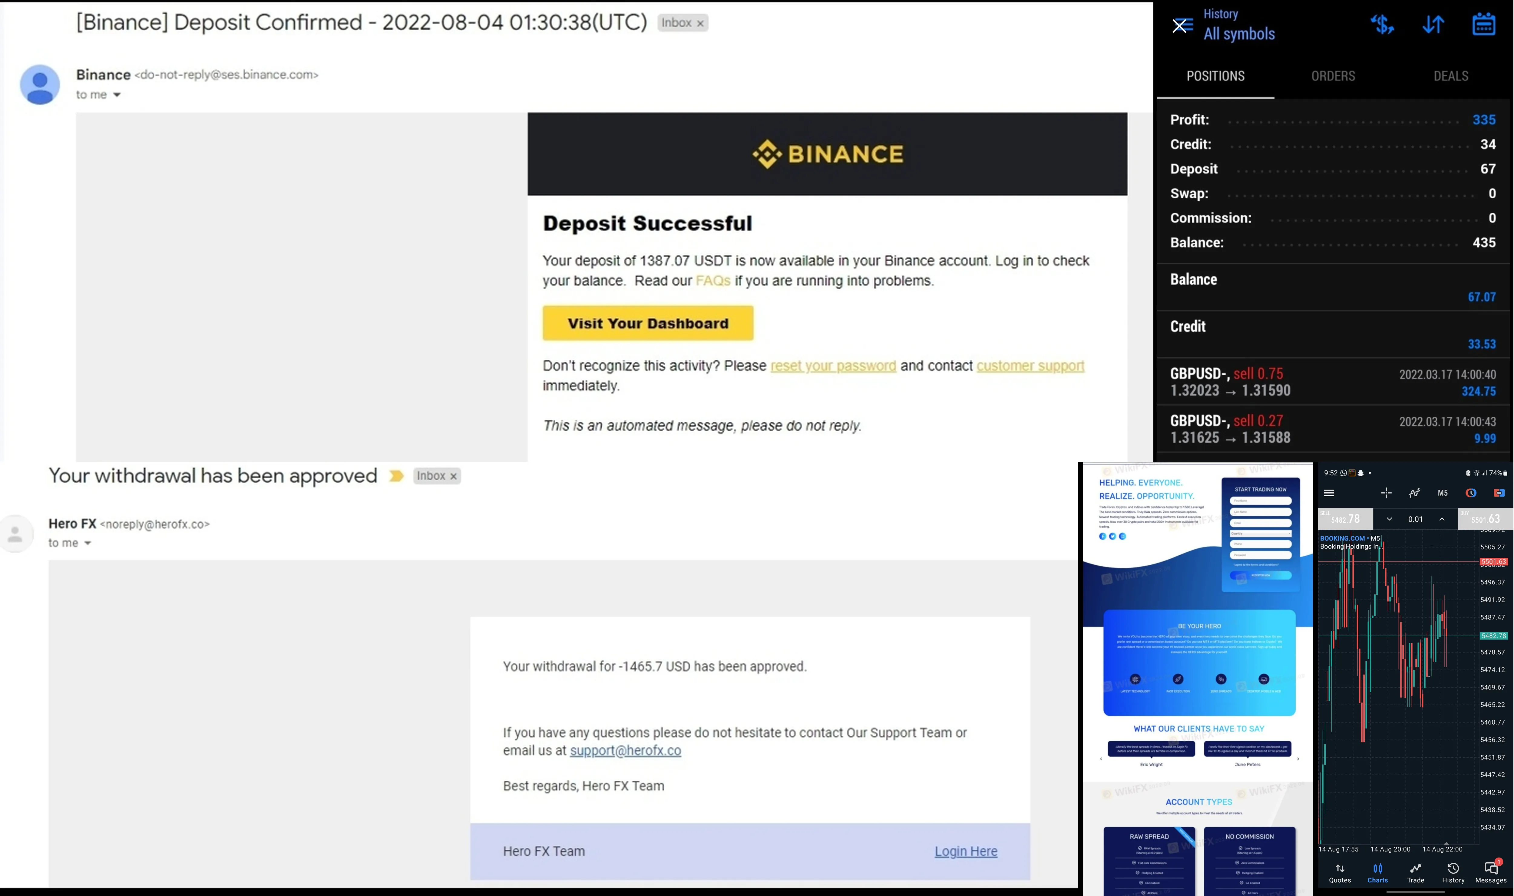Decrease trade volume with down chevron

1389,519
